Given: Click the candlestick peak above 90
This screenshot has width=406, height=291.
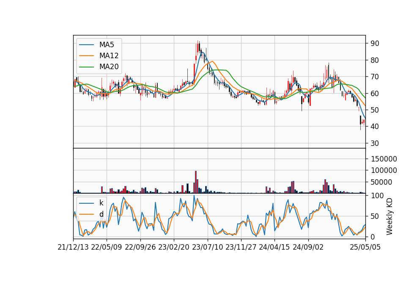Looking at the screenshot, I should (198, 48).
